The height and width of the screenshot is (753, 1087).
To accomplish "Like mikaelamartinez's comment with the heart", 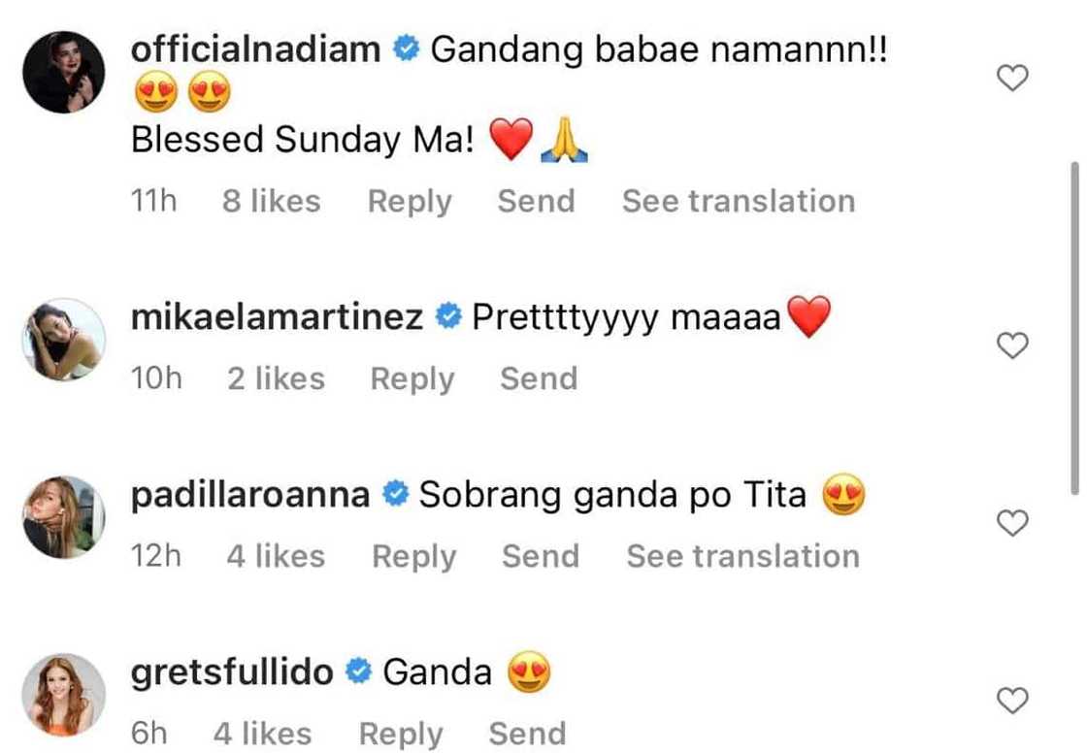I will click(x=1012, y=345).
